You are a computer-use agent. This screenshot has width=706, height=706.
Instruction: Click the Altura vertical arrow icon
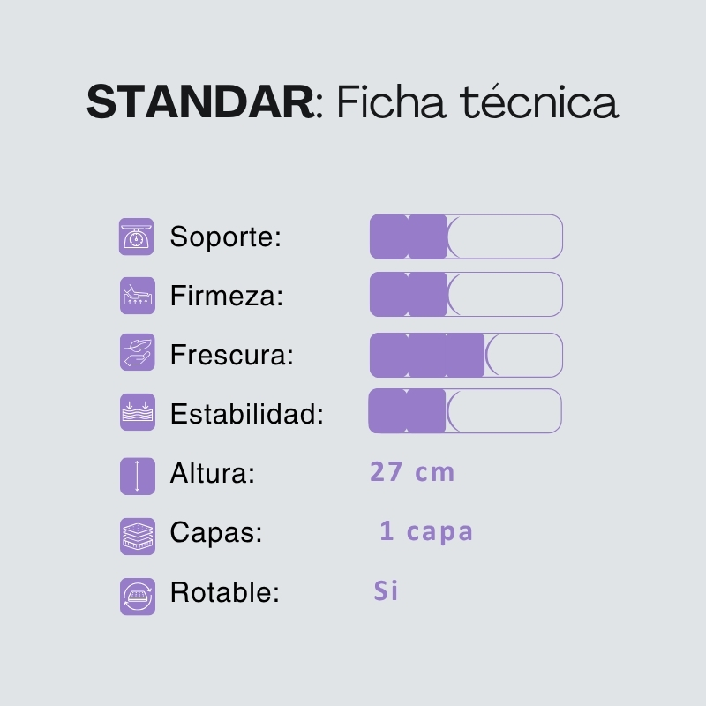(137, 475)
